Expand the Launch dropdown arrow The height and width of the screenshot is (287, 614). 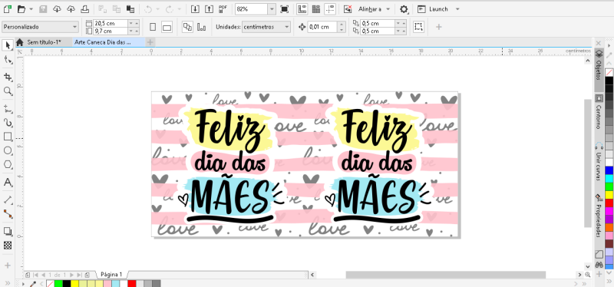pos(457,9)
